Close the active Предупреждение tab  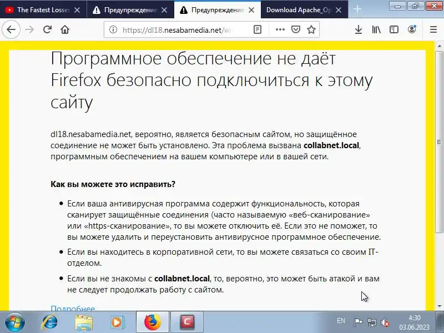point(251,10)
